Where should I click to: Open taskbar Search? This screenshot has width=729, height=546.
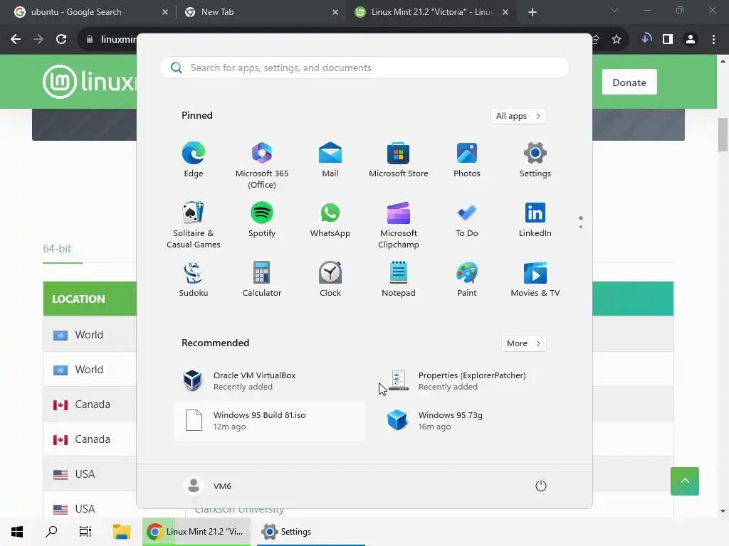click(x=51, y=532)
